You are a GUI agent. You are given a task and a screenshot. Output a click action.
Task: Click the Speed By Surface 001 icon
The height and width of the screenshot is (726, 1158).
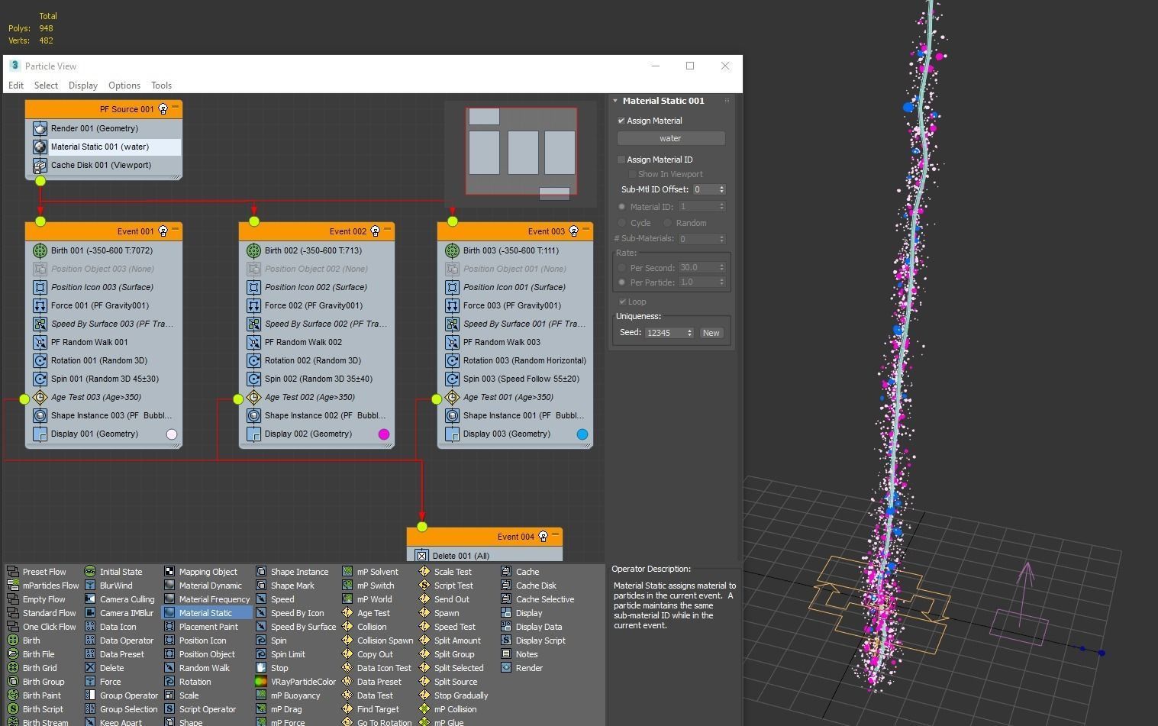(452, 324)
